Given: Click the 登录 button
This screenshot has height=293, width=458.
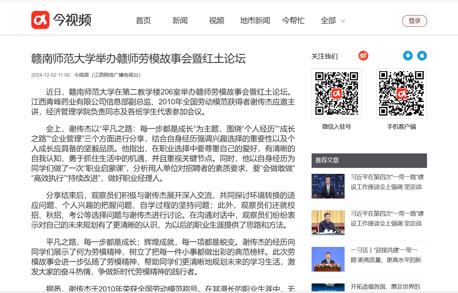Looking at the screenshot, I should coord(414,21).
